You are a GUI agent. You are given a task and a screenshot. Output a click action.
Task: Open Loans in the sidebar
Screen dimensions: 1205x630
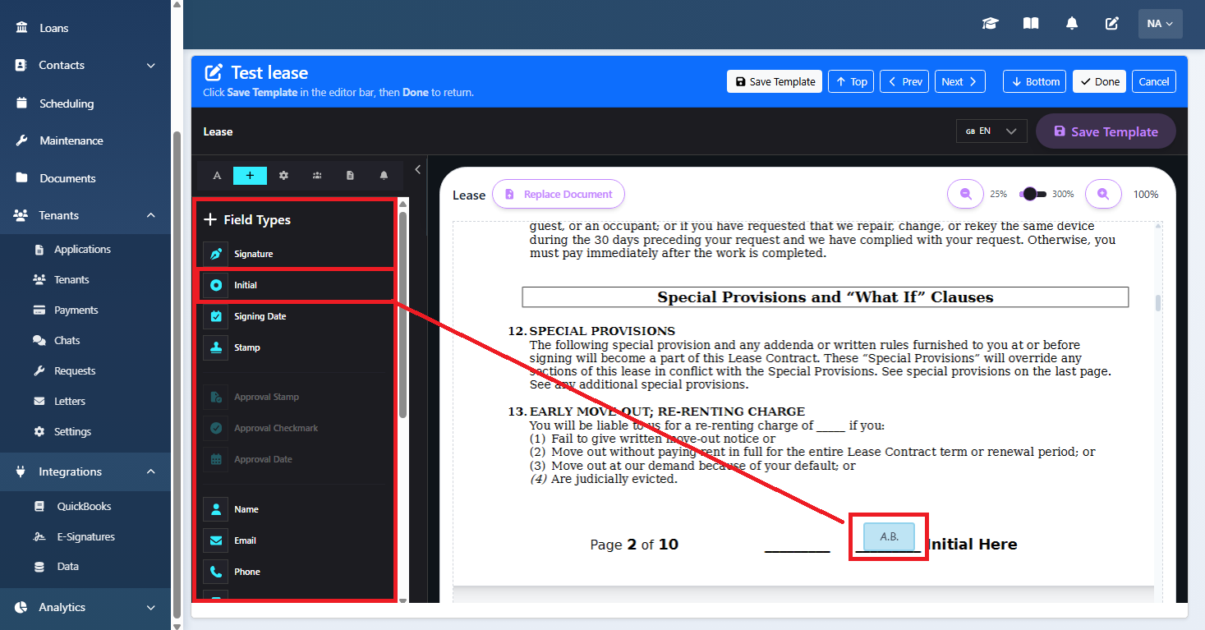[x=85, y=28]
